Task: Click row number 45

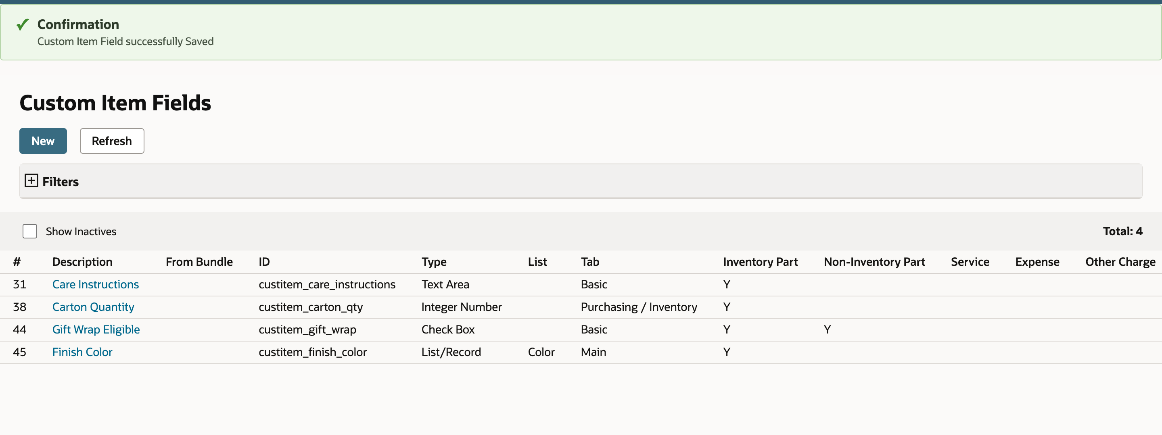Action: 19,352
